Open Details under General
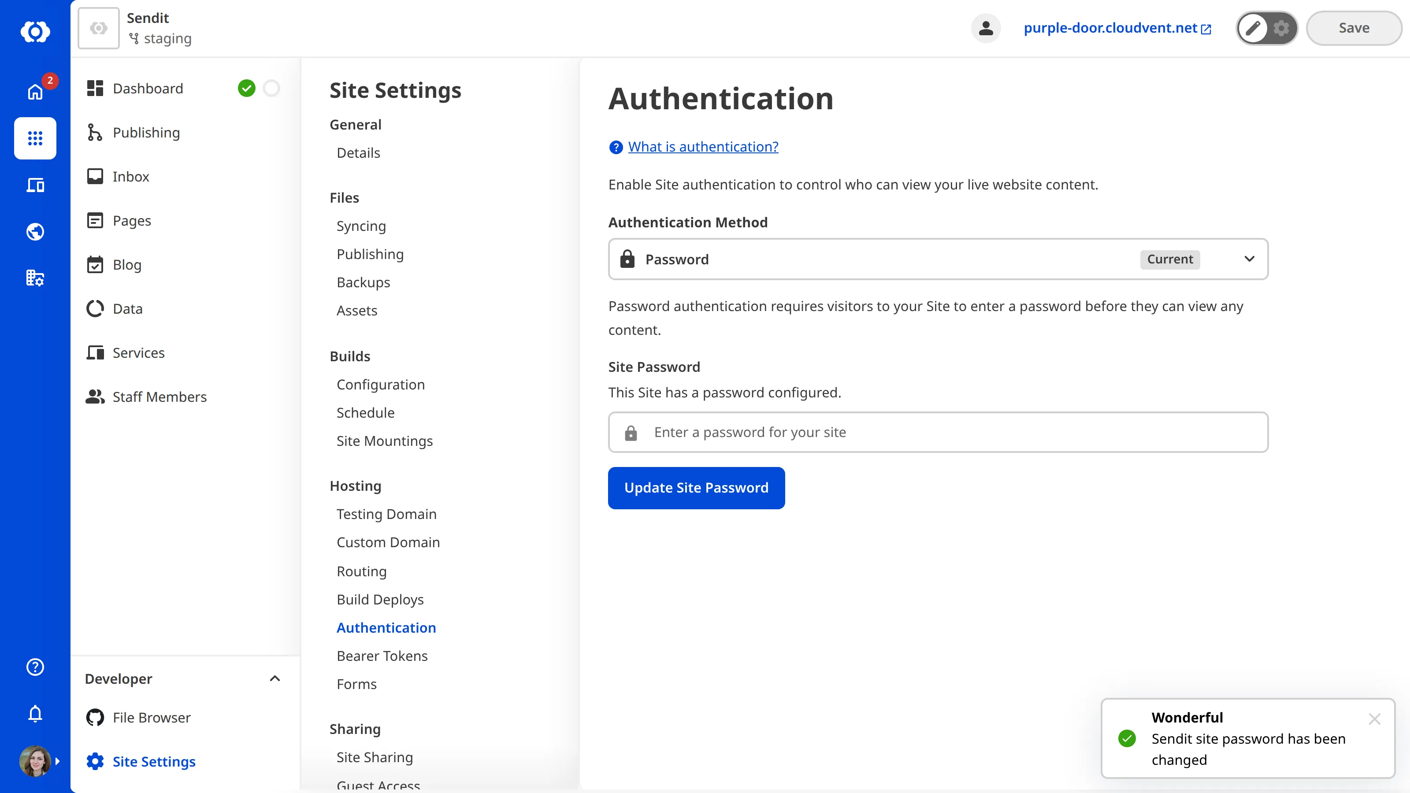The height and width of the screenshot is (793, 1410). [x=358, y=153]
